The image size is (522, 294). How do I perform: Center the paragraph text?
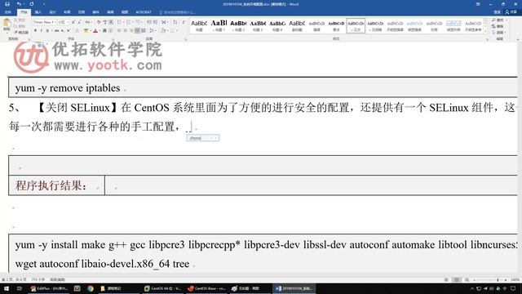point(125,31)
